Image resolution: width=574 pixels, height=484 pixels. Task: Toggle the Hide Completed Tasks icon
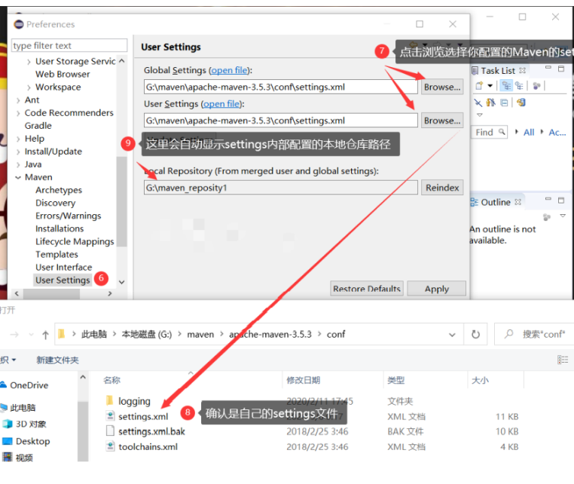point(478,103)
